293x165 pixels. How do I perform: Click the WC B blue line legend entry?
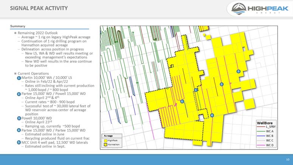[265, 136]
